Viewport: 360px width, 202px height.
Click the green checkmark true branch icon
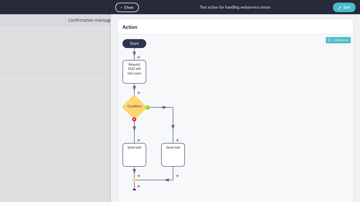point(147,107)
